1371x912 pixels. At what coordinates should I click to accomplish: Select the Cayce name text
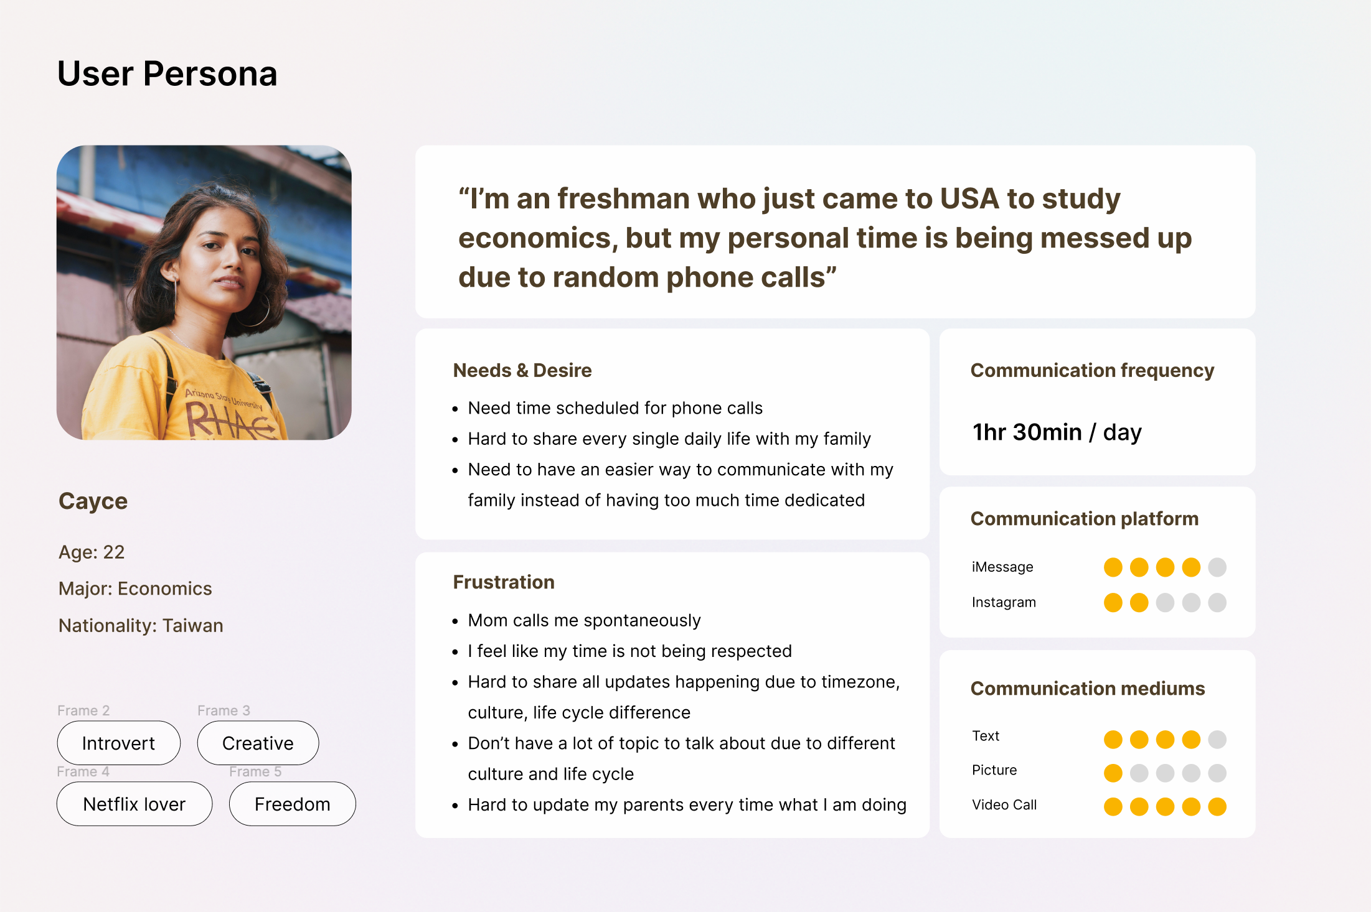point(93,501)
